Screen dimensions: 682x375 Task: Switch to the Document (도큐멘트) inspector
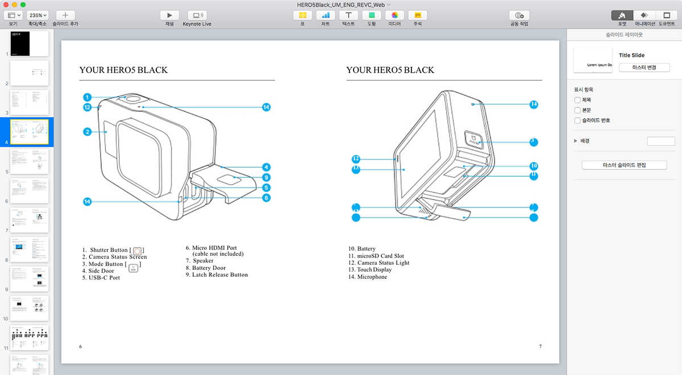point(667,15)
